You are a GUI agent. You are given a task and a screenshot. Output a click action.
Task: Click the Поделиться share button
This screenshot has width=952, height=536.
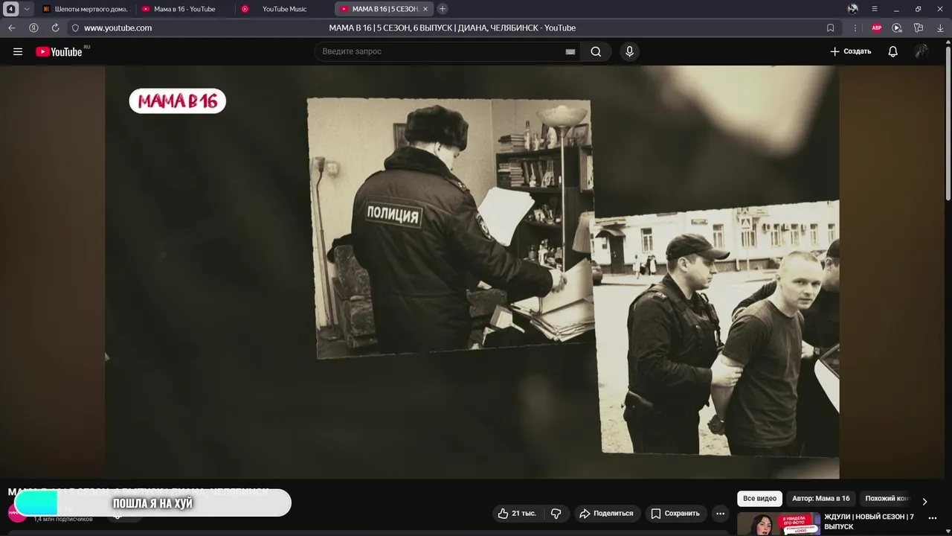click(606, 513)
